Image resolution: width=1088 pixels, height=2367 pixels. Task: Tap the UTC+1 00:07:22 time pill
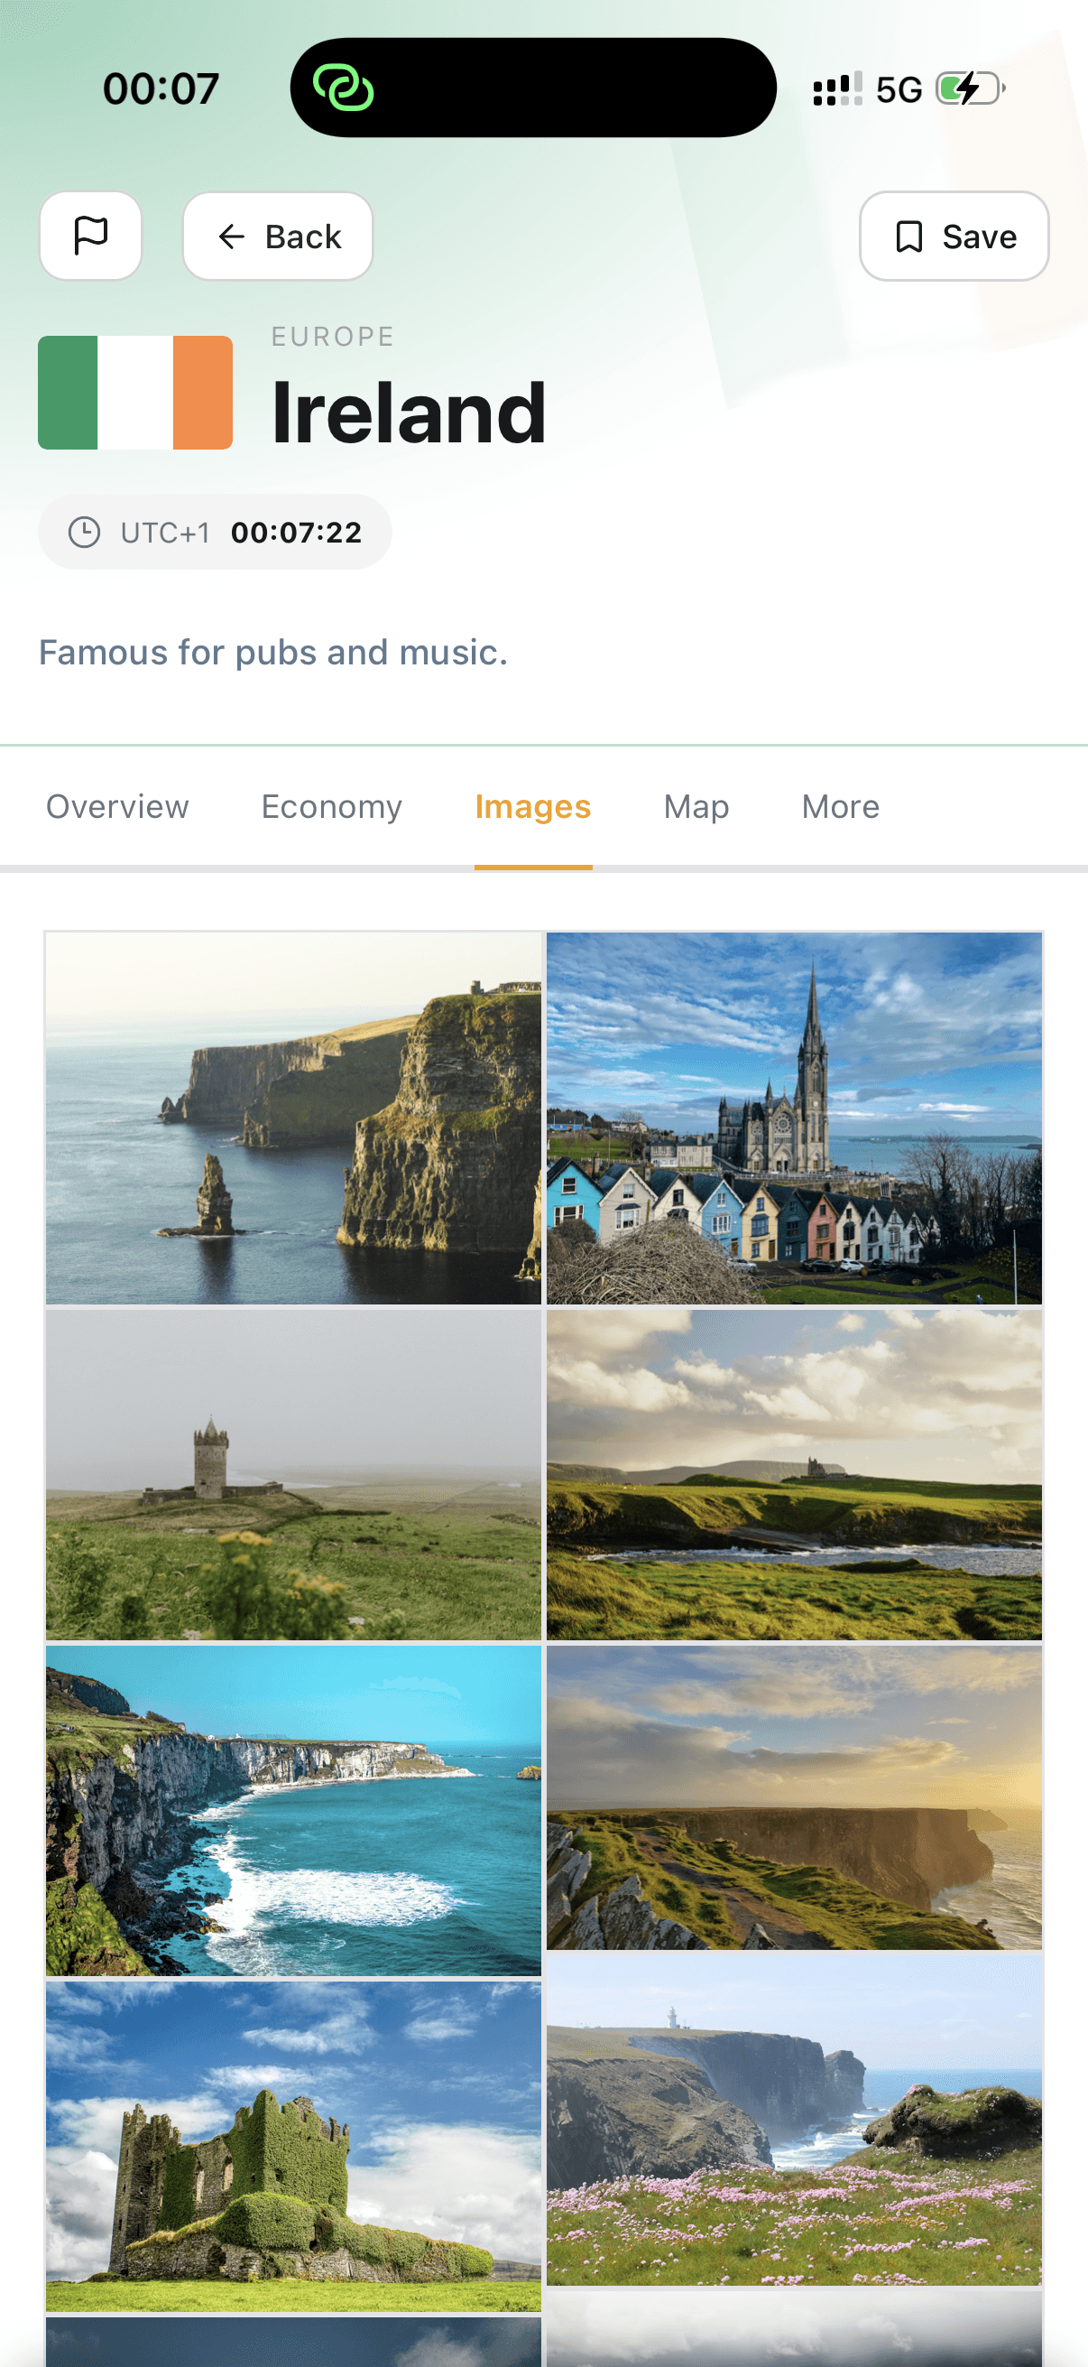point(215,532)
